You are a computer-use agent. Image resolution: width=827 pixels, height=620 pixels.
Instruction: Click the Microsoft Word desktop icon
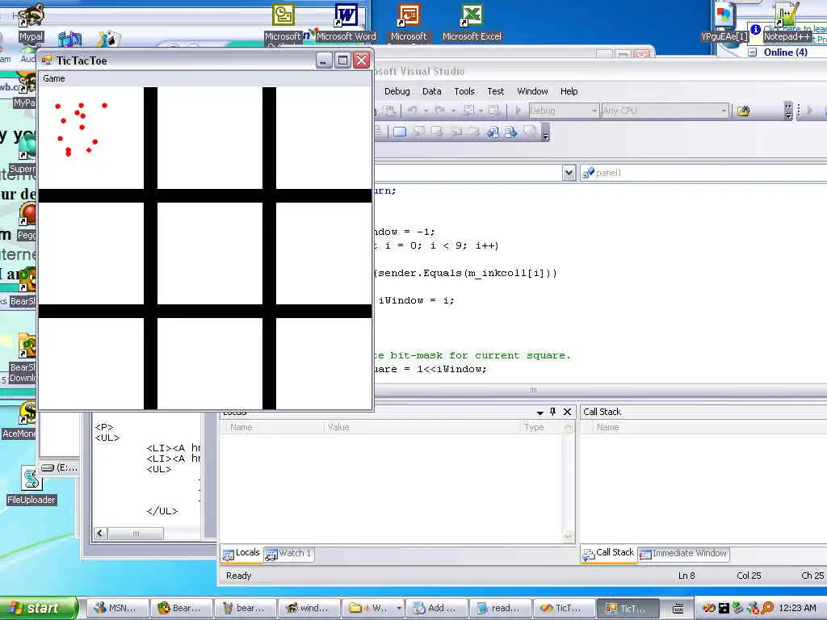pyautogui.click(x=346, y=22)
